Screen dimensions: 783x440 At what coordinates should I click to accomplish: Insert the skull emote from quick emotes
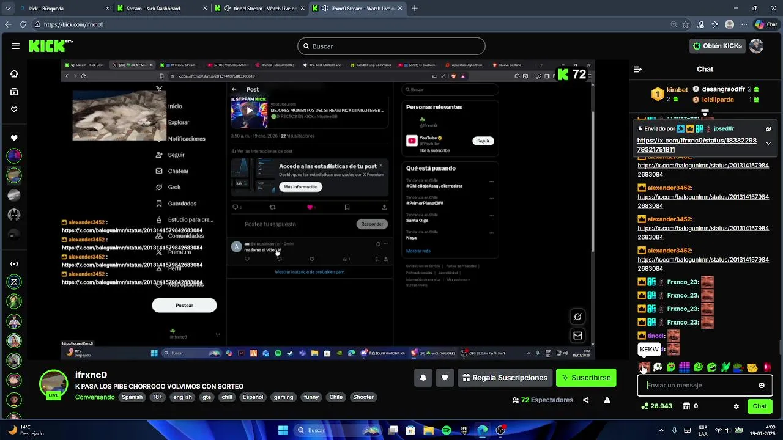click(658, 367)
